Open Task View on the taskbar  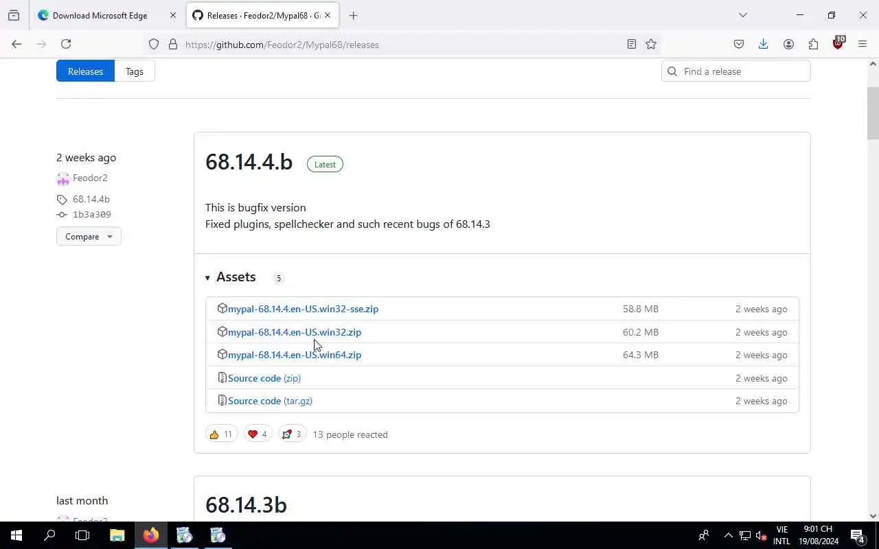point(82,535)
